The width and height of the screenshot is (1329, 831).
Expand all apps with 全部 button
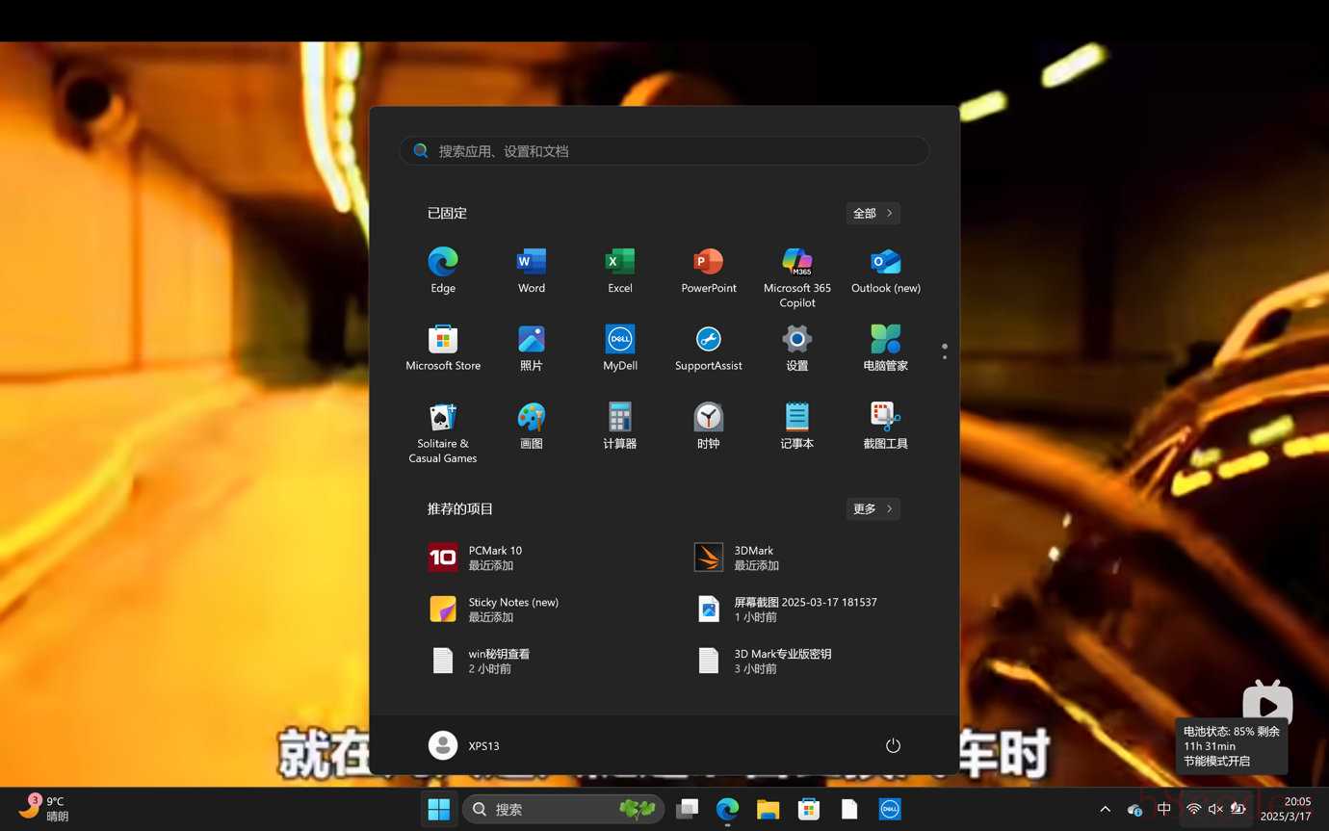point(873,213)
